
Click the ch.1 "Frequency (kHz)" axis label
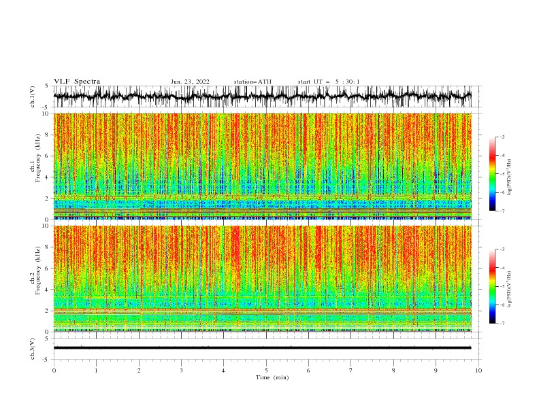(x=38, y=158)
